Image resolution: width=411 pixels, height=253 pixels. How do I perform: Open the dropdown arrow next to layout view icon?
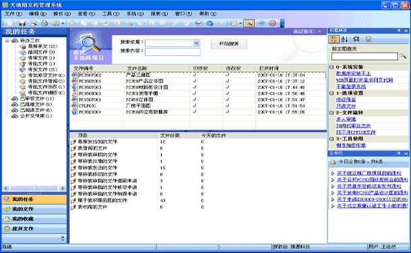pos(240,24)
